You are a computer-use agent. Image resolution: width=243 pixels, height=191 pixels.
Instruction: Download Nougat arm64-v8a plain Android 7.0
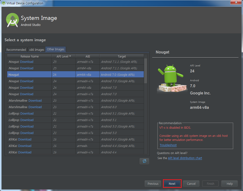(27, 88)
